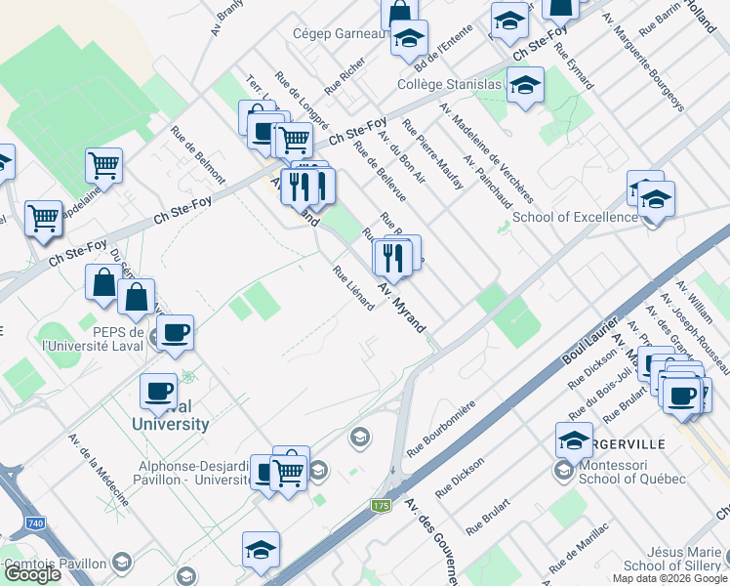Click the grocery cart marker on Ch Ste-Foy near Rue de Longpré
Screen dimensions: 730x586
coord(294,141)
